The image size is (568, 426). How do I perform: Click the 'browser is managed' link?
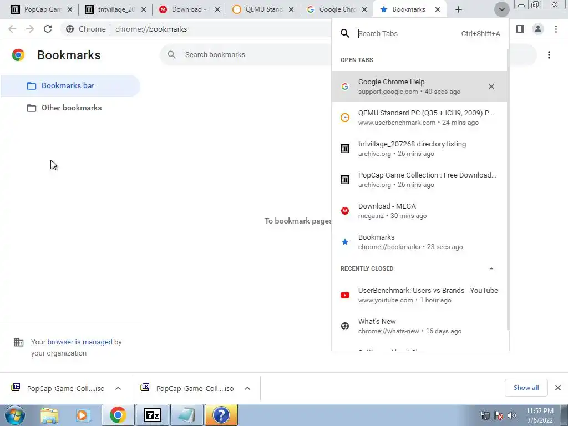pyautogui.click(x=80, y=342)
